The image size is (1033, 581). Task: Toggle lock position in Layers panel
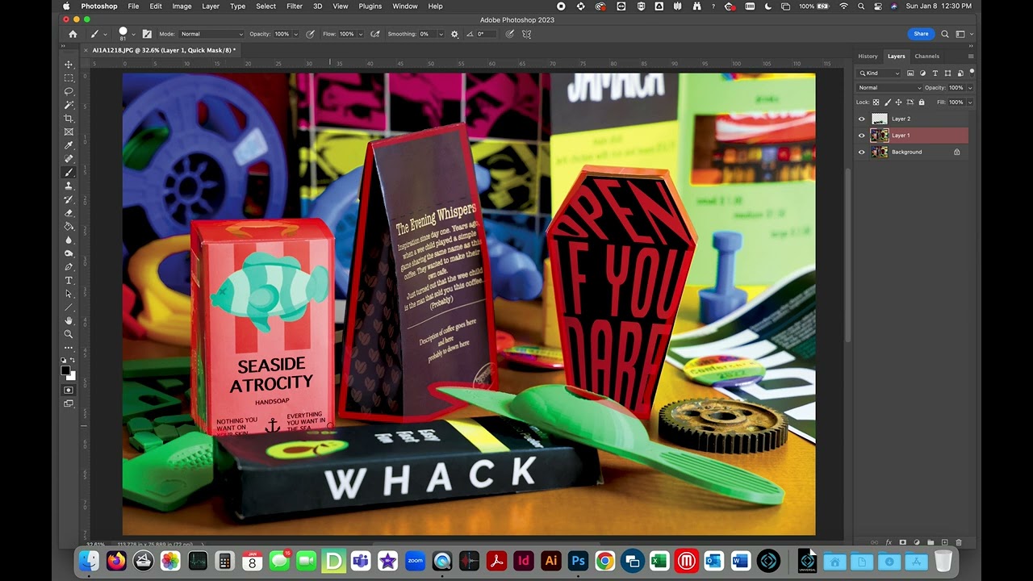point(899,102)
